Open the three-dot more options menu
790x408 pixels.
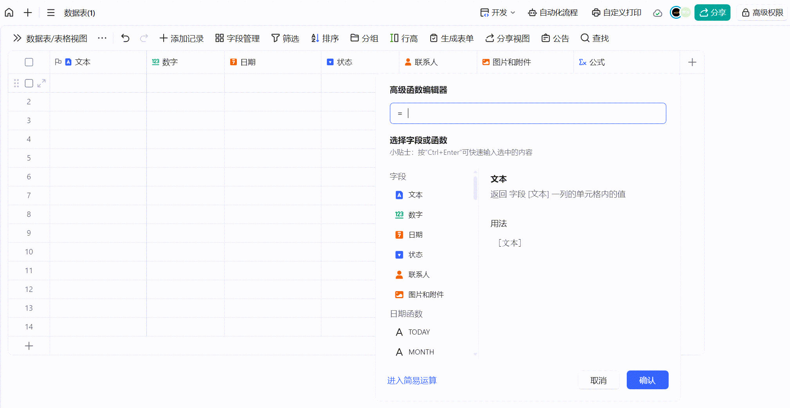point(102,38)
